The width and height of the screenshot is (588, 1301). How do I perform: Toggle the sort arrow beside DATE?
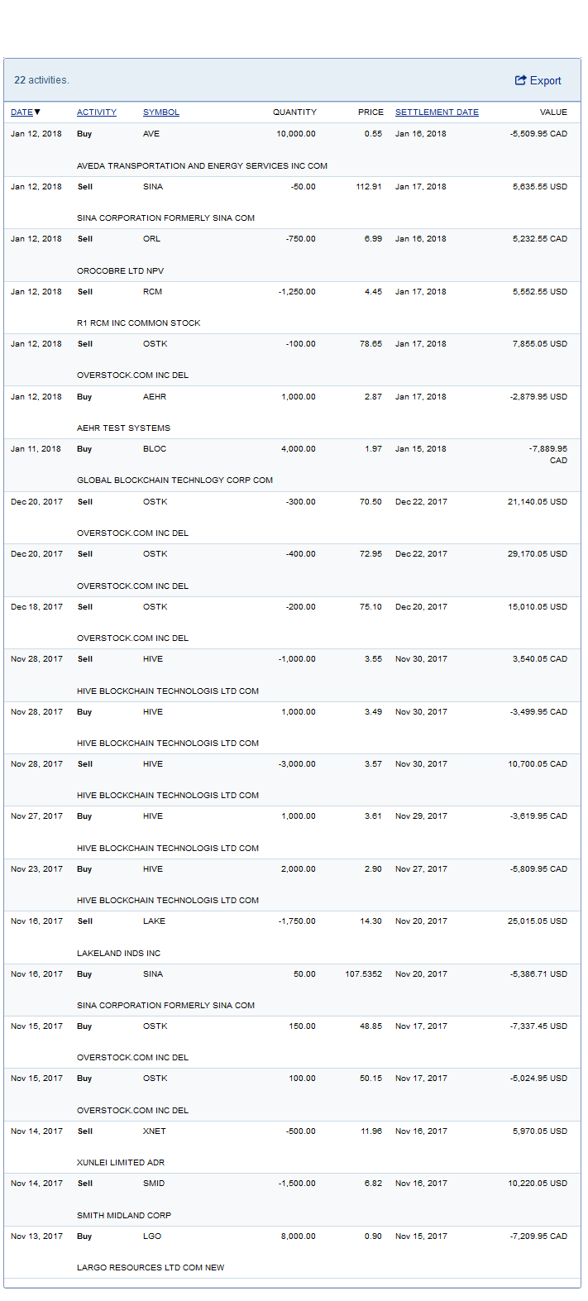tap(37, 112)
